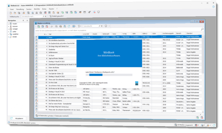222x133 pixels.
Task: Click the grid vertical scrollbar down arrow
Action: click(x=203, y=112)
